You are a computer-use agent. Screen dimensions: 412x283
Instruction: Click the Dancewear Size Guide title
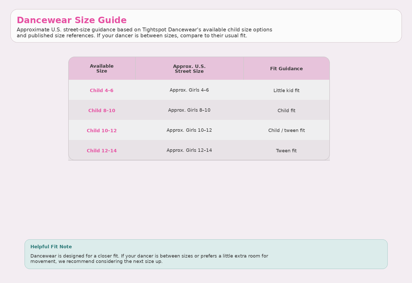tap(72, 20)
